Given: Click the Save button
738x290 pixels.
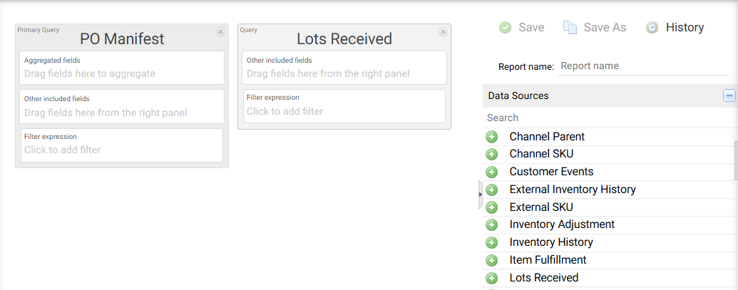Looking at the screenshot, I should [521, 28].
